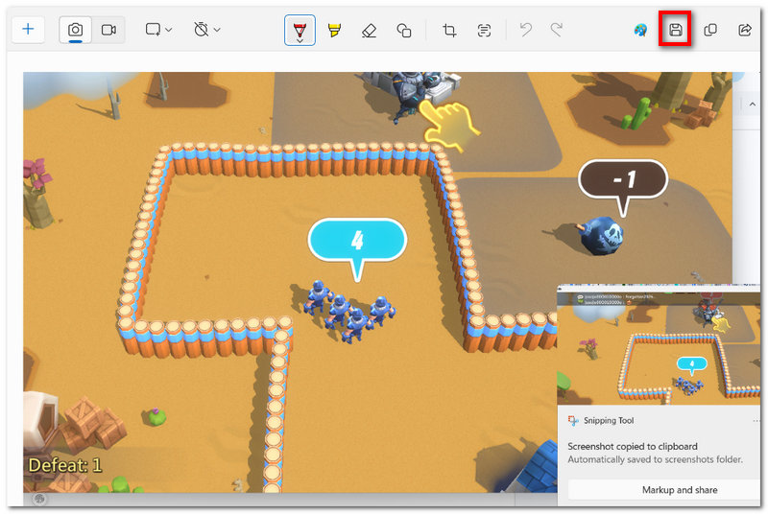Click the 'Screenshot copied to clipboard' text
This screenshot has height=514, width=768.
(x=633, y=446)
